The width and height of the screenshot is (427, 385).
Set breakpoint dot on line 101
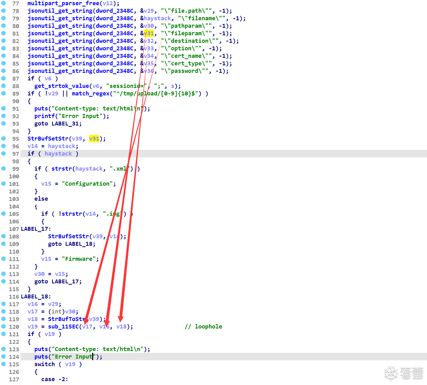click(3, 184)
